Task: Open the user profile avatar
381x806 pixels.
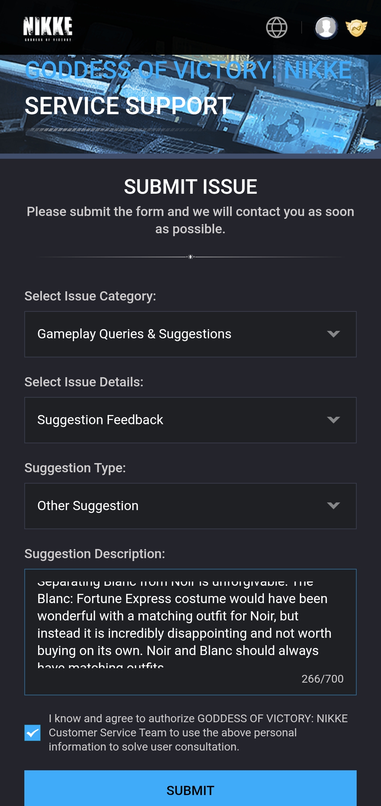Action: pos(326,28)
